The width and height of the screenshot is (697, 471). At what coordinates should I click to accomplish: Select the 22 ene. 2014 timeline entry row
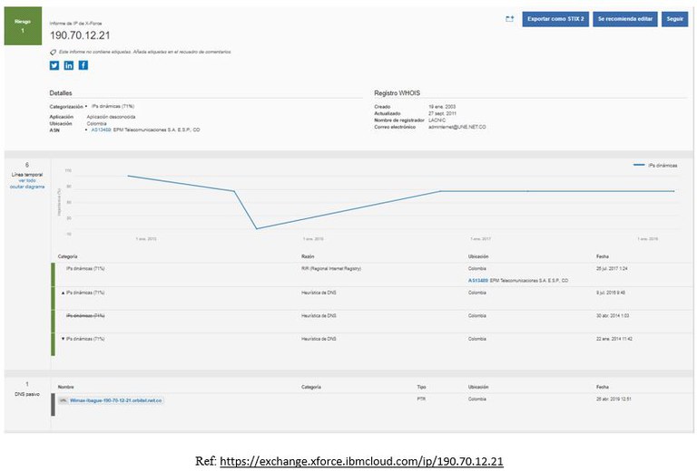coord(363,338)
